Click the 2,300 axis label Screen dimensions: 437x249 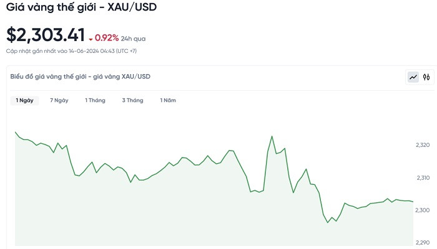(x=423, y=210)
